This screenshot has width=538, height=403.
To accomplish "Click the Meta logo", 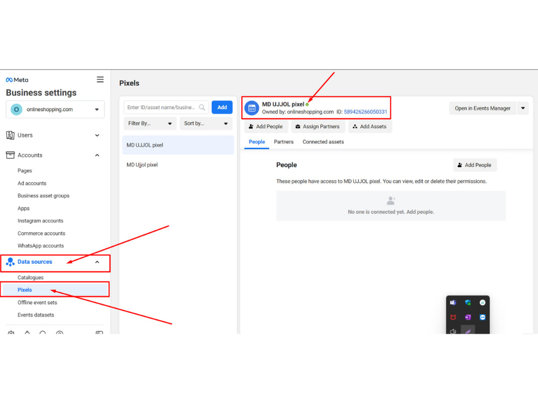I will [17, 80].
